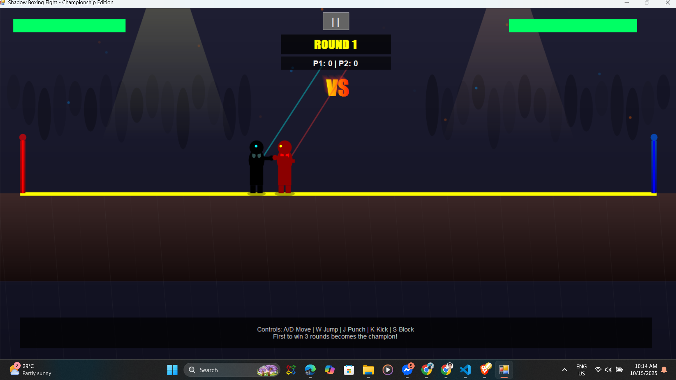
Task: Check battery status in the system tray
Action: pos(619,370)
